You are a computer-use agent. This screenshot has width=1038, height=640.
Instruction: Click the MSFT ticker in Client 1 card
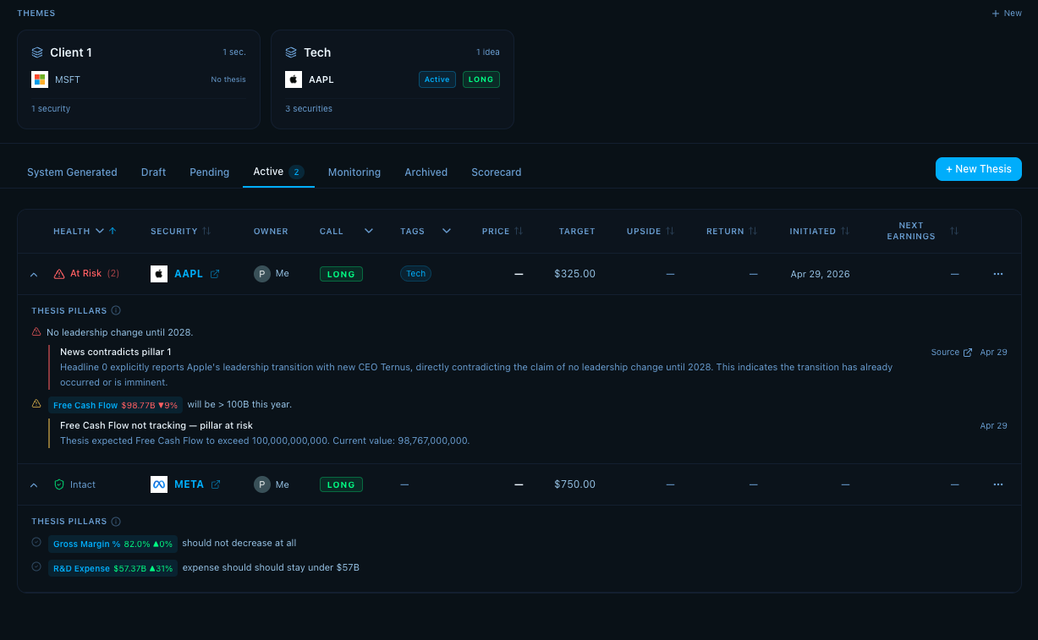point(68,79)
